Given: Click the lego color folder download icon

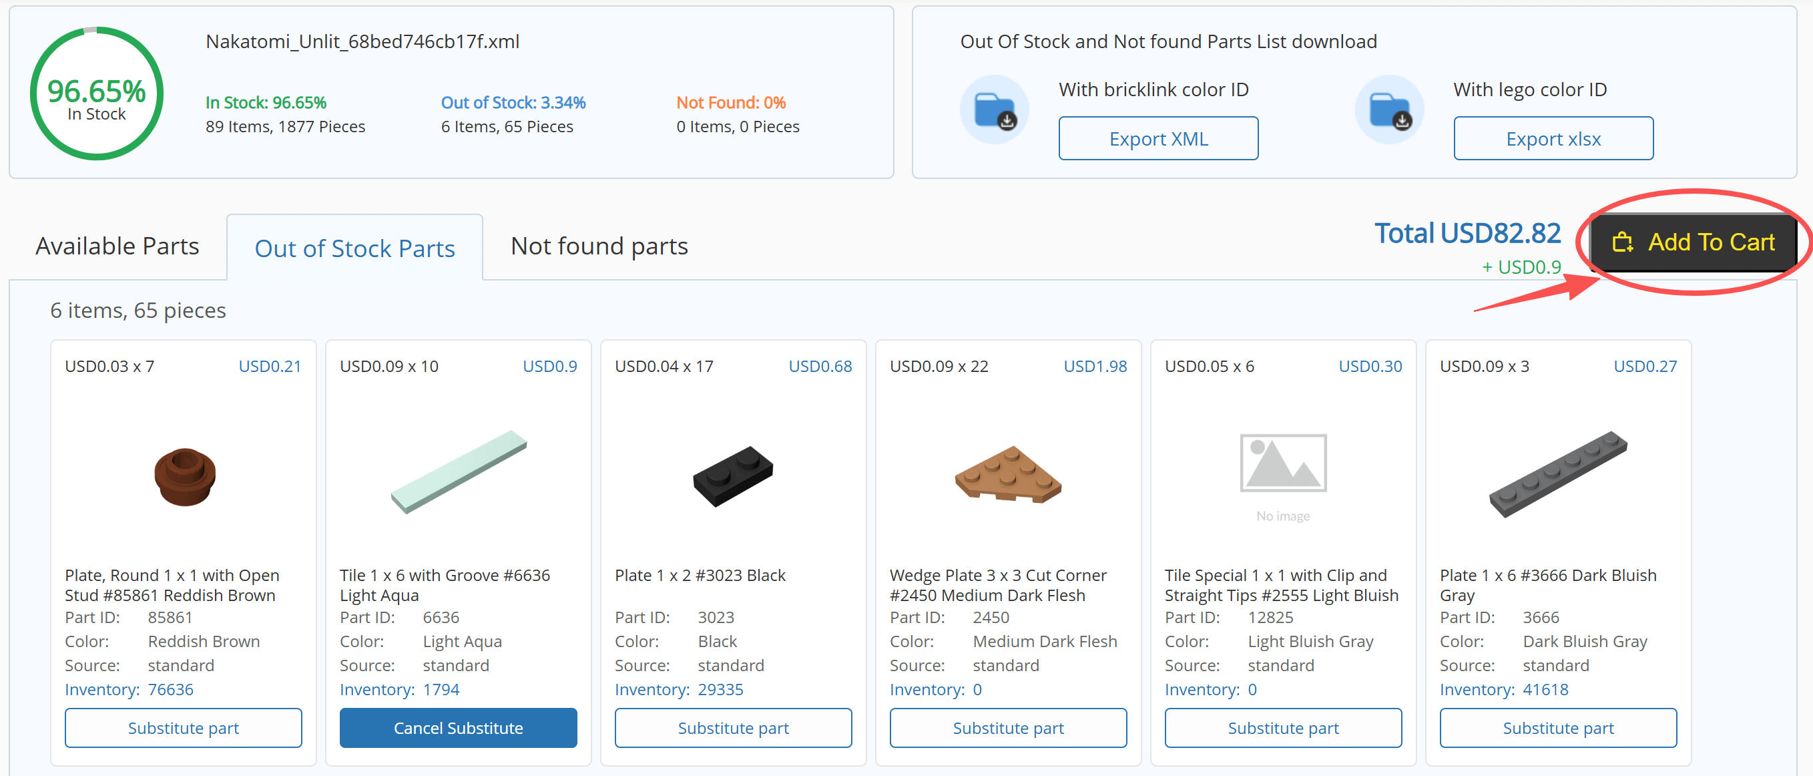Looking at the screenshot, I should click(1388, 111).
